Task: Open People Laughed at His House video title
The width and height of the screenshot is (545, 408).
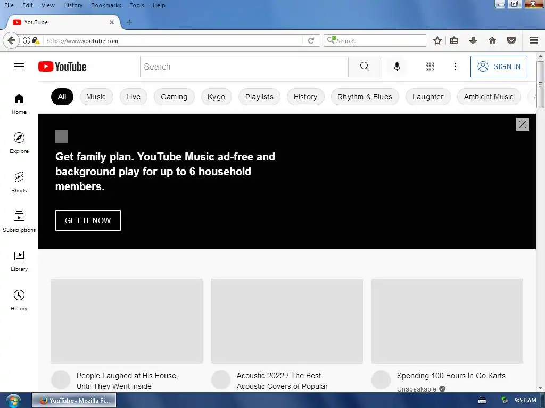Action: (127, 381)
